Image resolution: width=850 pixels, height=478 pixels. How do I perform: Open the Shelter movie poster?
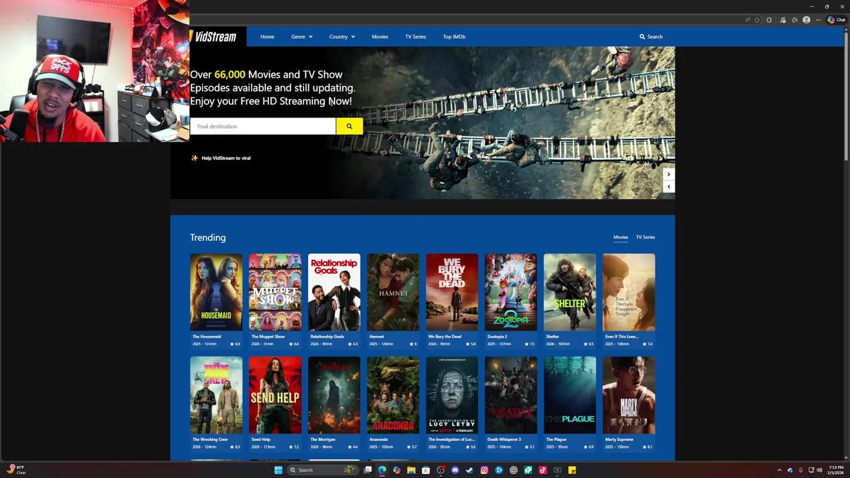pyautogui.click(x=570, y=292)
